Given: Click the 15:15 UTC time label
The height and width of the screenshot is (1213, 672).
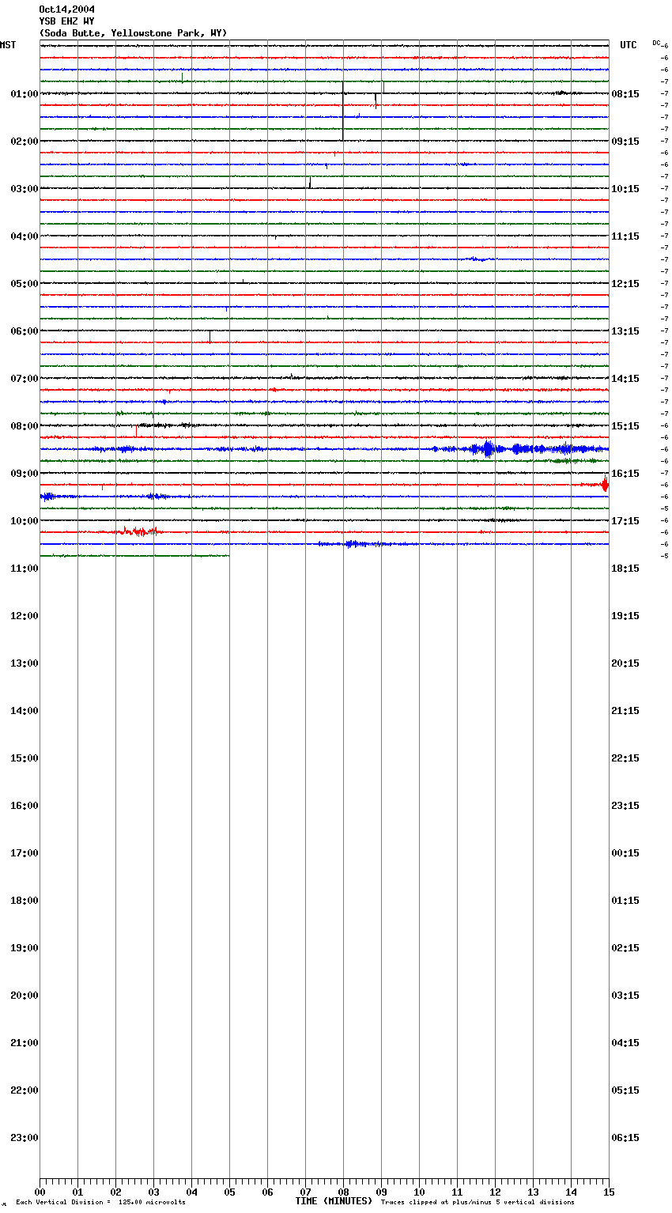Looking at the screenshot, I should click(625, 426).
